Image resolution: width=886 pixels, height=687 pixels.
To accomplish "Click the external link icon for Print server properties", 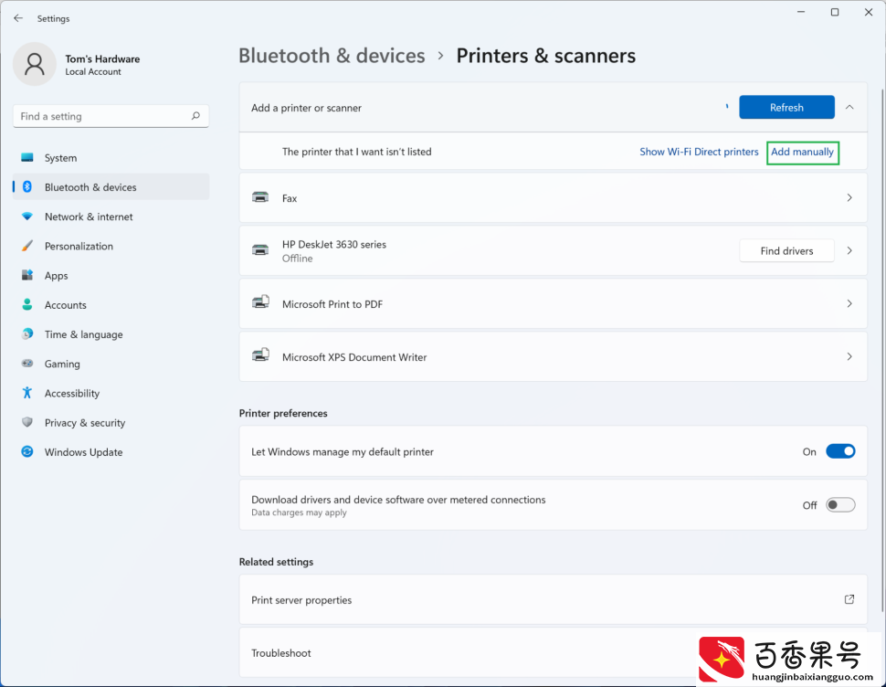I will coord(849,599).
